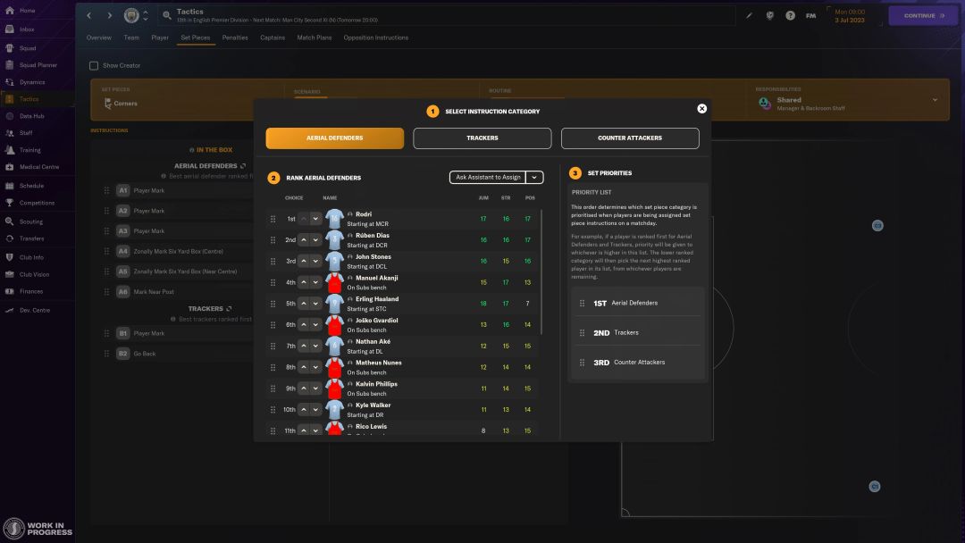Open Club Vision sidebar icon

[10, 274]
